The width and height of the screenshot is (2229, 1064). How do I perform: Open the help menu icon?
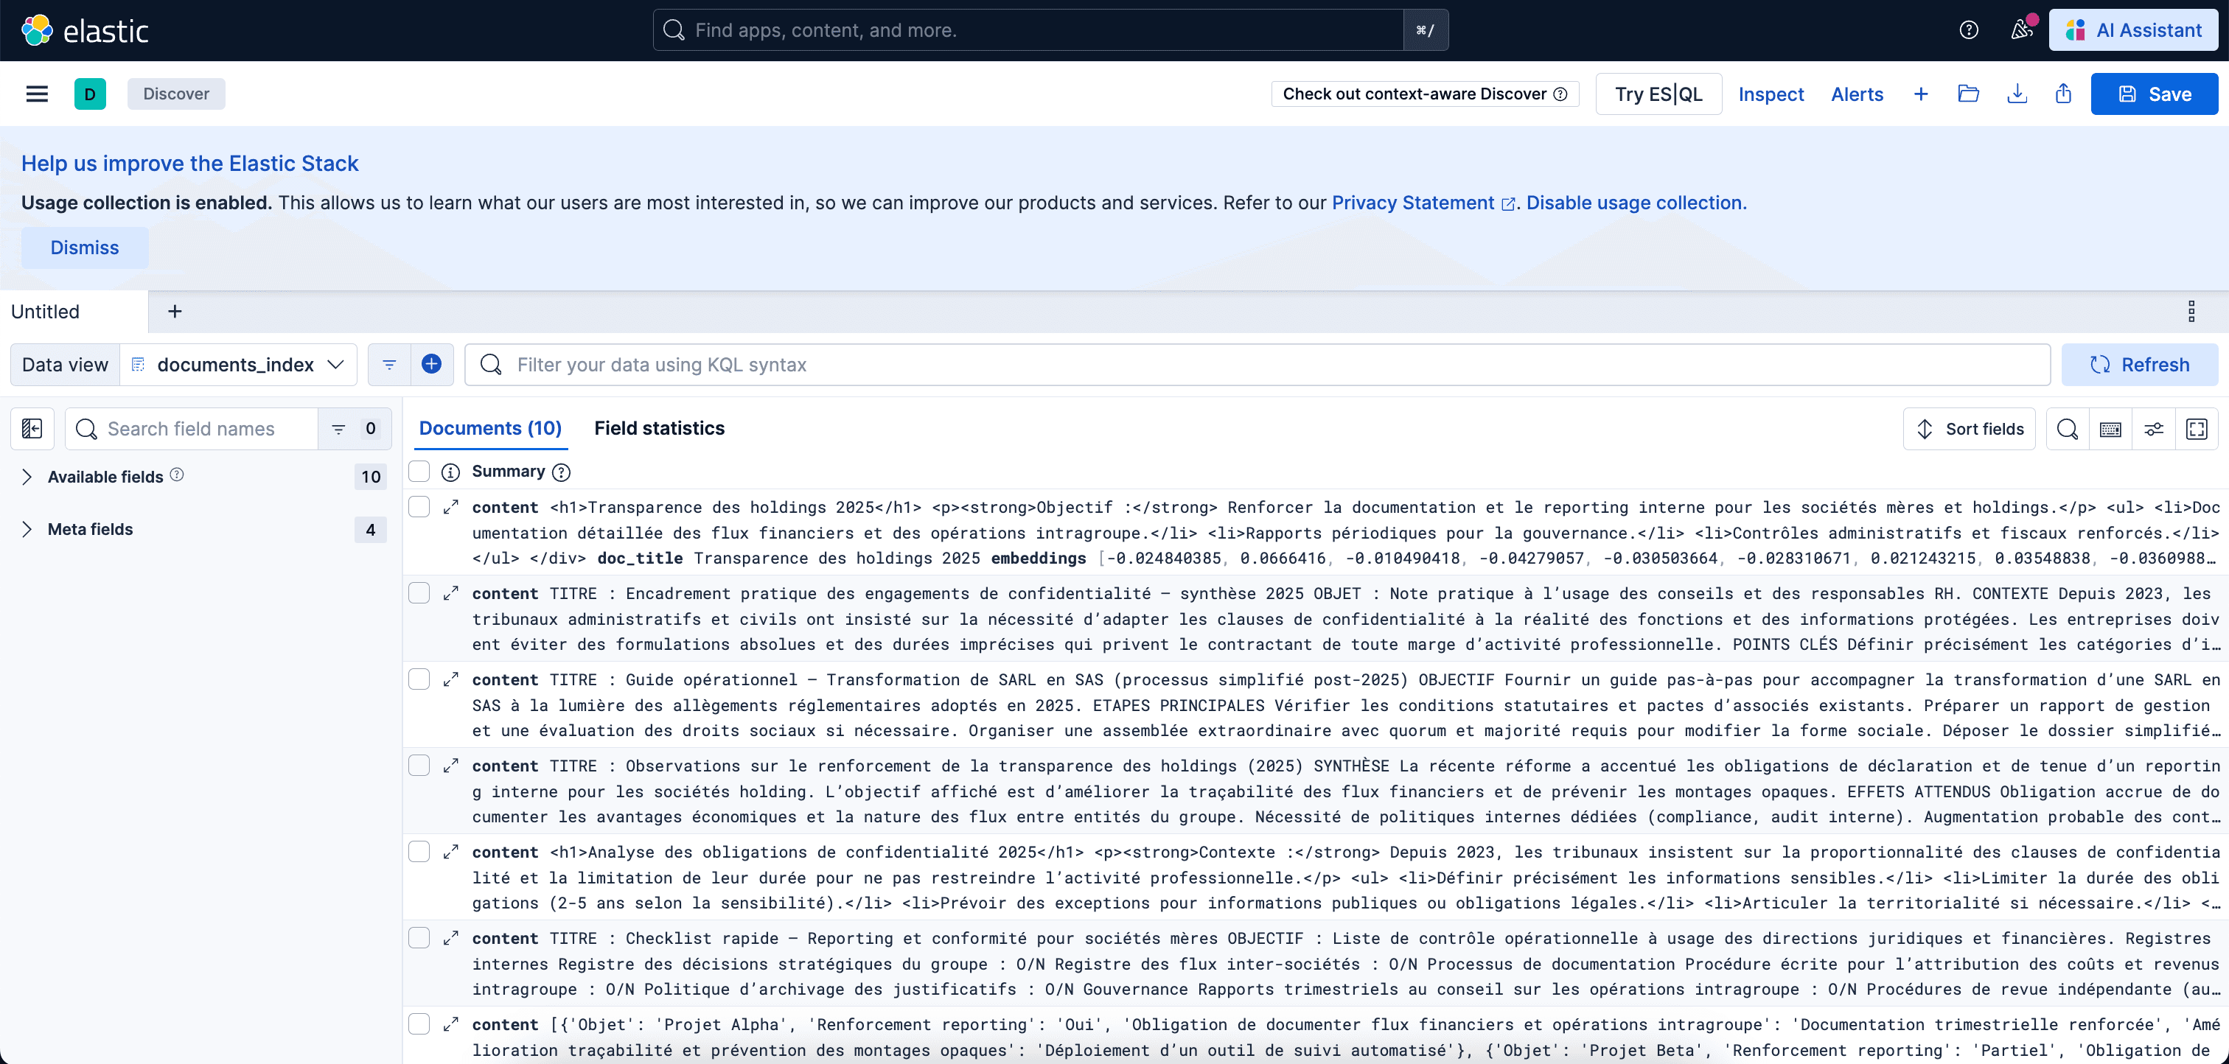pos(1969,30)
